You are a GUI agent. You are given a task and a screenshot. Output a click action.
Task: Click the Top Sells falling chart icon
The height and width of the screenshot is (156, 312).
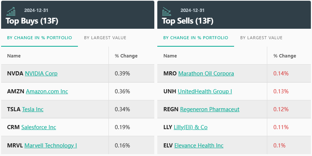point(166,12)
